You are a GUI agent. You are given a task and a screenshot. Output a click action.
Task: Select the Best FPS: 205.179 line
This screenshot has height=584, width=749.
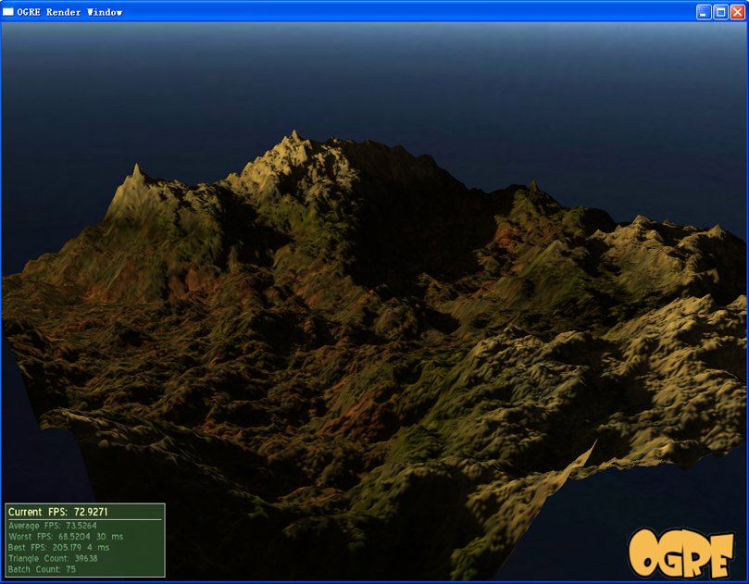click(58, 548)
